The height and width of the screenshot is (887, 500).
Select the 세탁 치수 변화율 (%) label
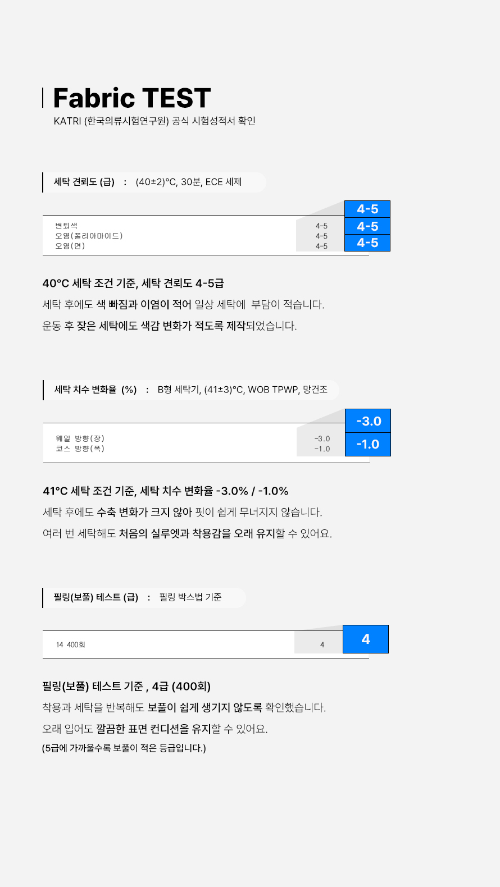[x=96, y=390]
